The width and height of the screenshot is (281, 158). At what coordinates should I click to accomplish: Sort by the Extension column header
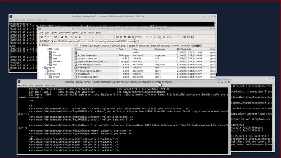tap(165, 49)
